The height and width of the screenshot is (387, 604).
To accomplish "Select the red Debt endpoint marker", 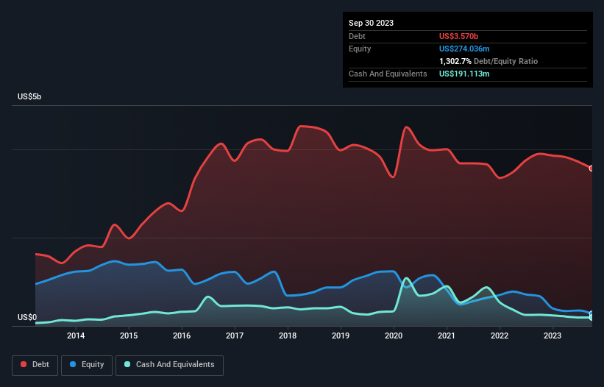I will [591, 168].
